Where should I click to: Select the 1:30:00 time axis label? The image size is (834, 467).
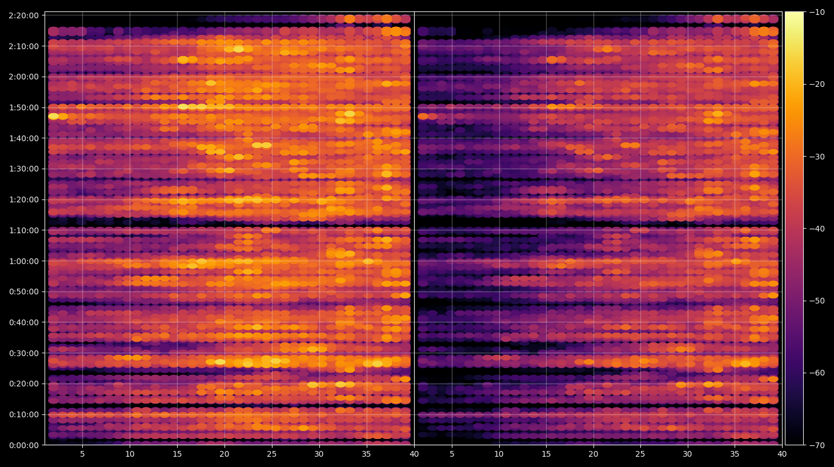point(24,169)
